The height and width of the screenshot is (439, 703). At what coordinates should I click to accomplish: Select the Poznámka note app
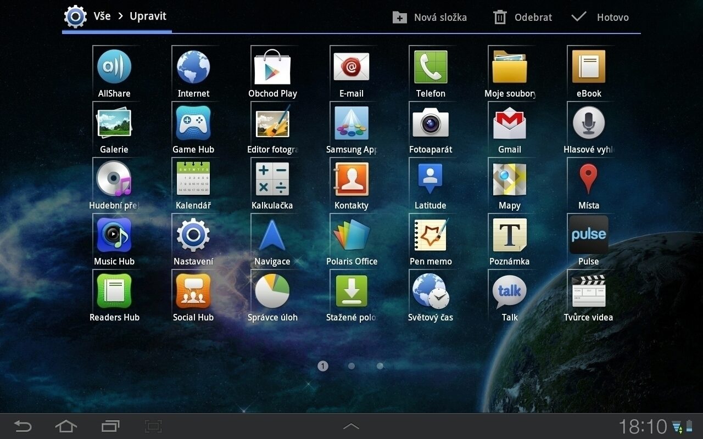click(510, 235)
